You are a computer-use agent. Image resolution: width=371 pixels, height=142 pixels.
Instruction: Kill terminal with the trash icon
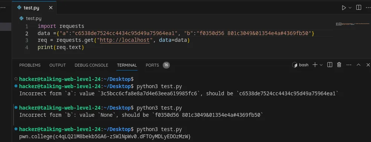[339, 65]
